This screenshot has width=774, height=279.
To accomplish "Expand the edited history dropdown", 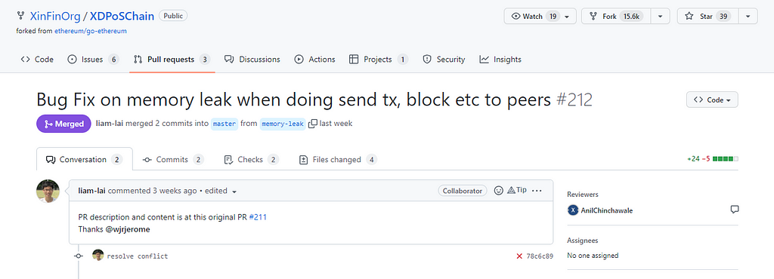I will point(234,192).
